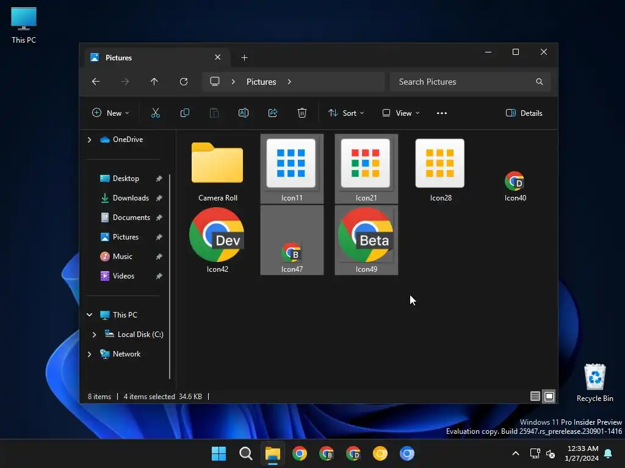Open Chrome from the taskbar
Viewport: 625px width, 468px height.
(x=299, y=453)
